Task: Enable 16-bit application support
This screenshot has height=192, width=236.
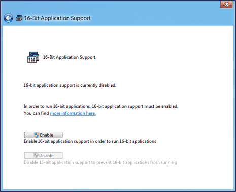Action: [43, 135]
